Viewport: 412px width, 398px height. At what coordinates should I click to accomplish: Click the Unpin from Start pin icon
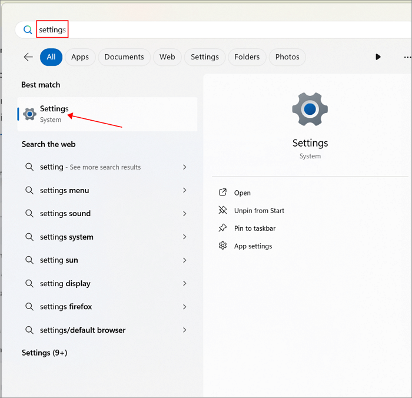[222, 210]
